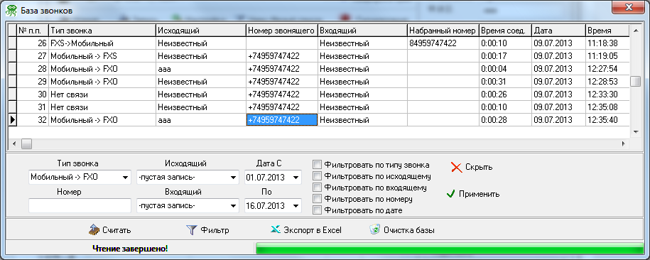Enable Фильтровать по исходящему checkbox
The image size is (650, 260).
317,176
